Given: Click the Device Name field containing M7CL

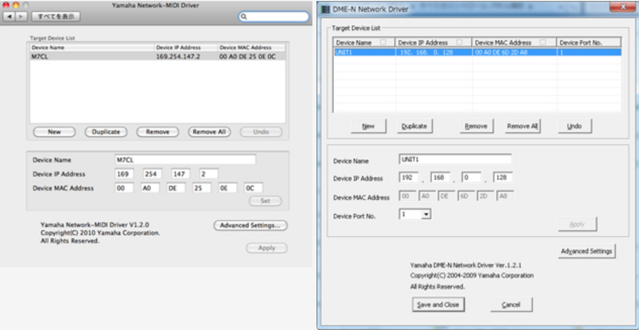Looking at the screenshot, I should coord(185,160).
